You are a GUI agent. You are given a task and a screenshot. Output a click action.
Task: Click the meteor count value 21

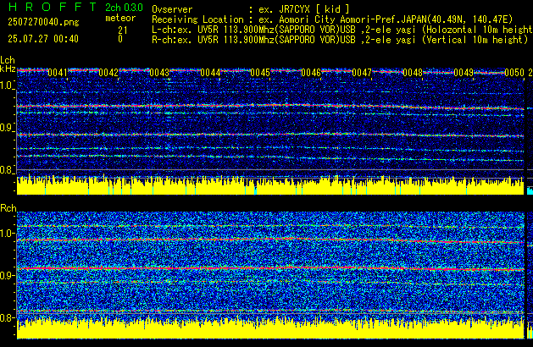tap(123, 30)
